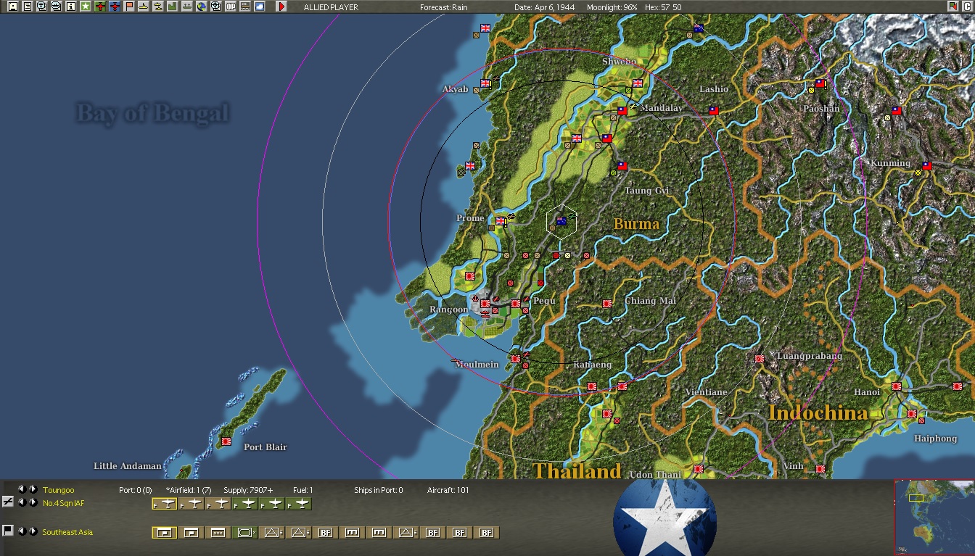This screenshot has height=556, width=975.
Task: Open the save game disk icon
Action: (13, 7)
